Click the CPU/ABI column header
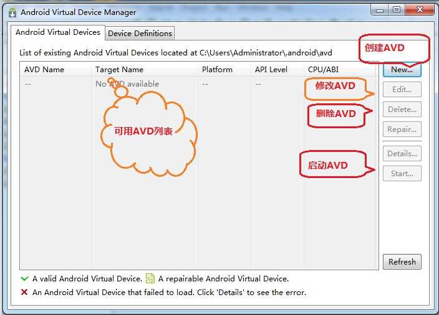Screen dimensions: 439x315 pyautogui.click(x=339, y=69)
